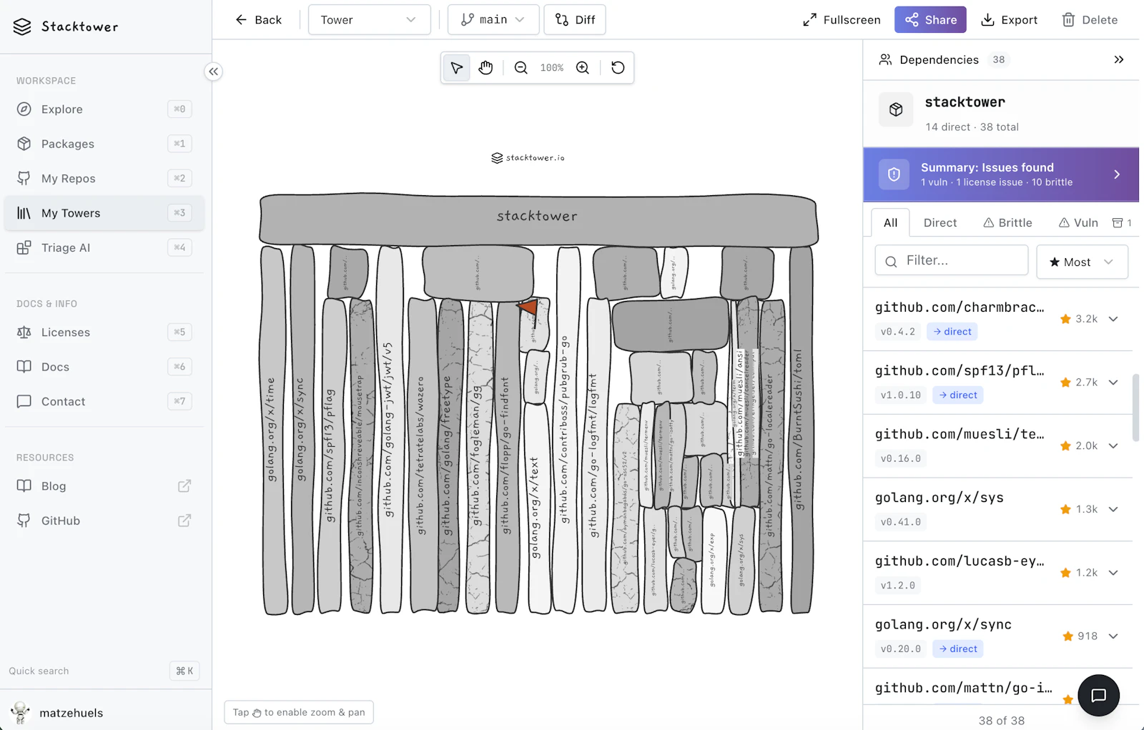Viewport: 1144px width, 730px height.
Task: Reset the canvas view
Action: 618,68
